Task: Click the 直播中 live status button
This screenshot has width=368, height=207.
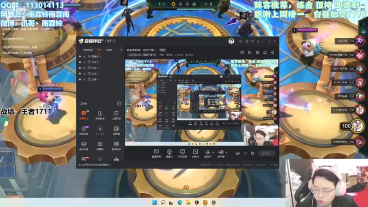Action: tap(267, 153)
